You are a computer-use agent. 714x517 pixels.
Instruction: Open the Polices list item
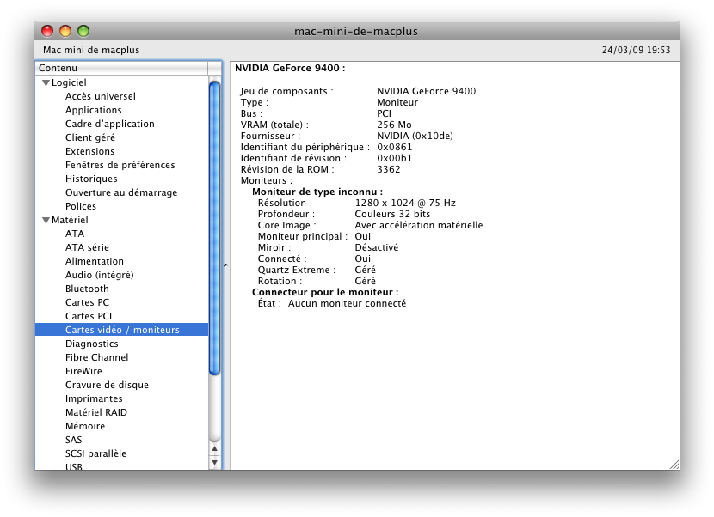pos(81,206)
